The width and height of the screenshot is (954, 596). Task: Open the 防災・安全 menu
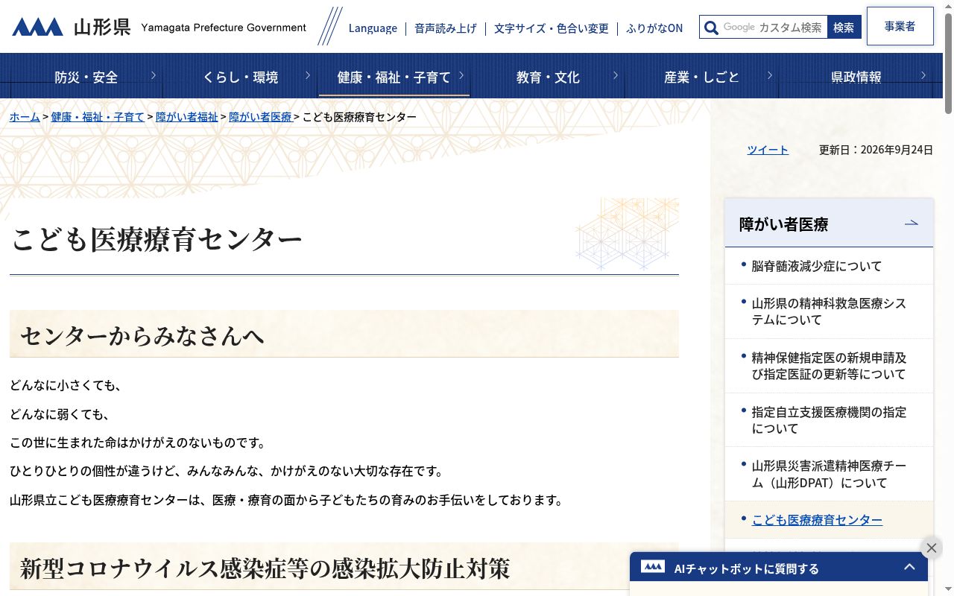pos(86,77)
